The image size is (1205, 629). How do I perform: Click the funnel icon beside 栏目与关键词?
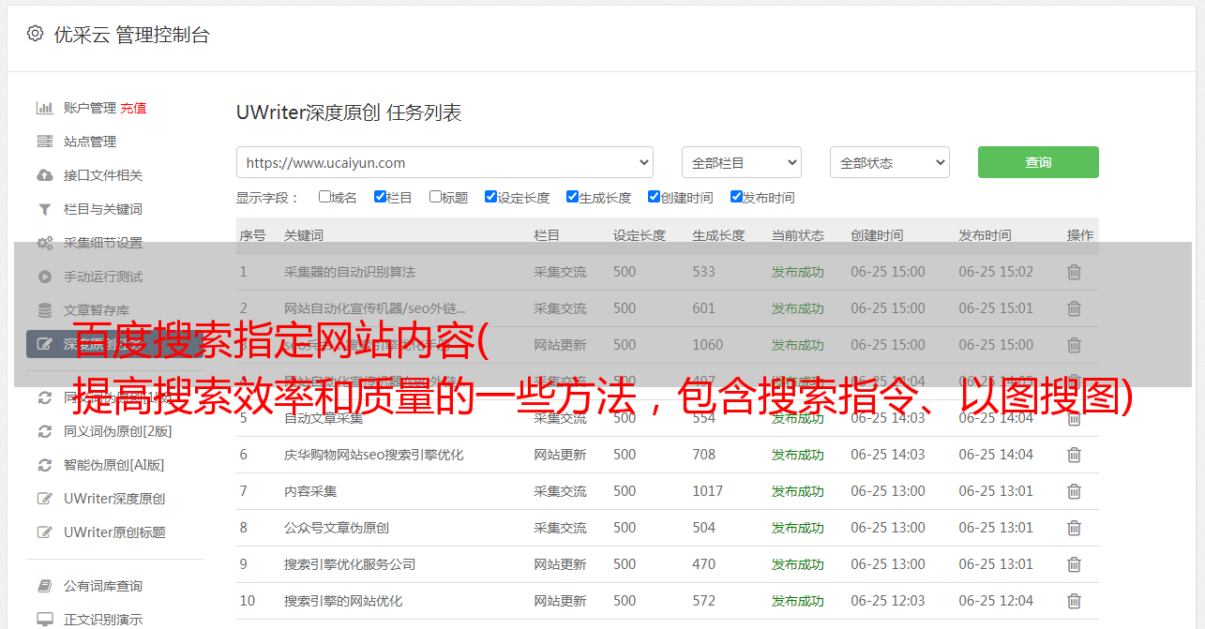(x=44, y=209)
